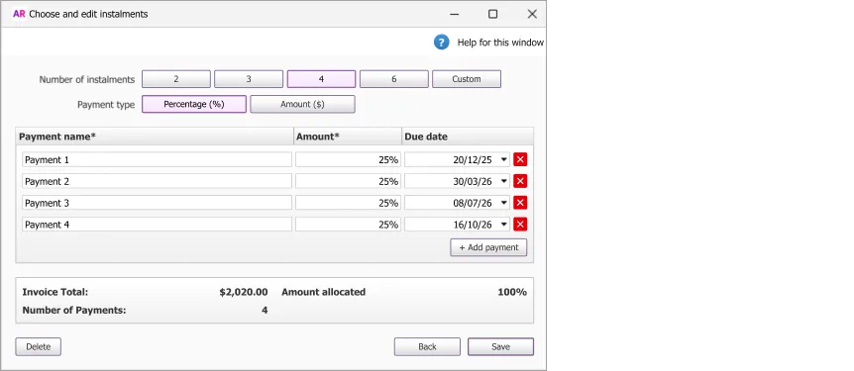This screenshot has width=854, height=371.
Task: Save the instalment plan
Action: coord(500,346)
